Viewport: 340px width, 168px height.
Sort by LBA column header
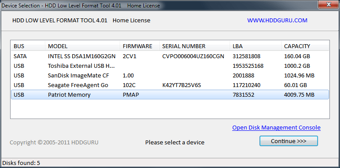click(x=256, y=46)
